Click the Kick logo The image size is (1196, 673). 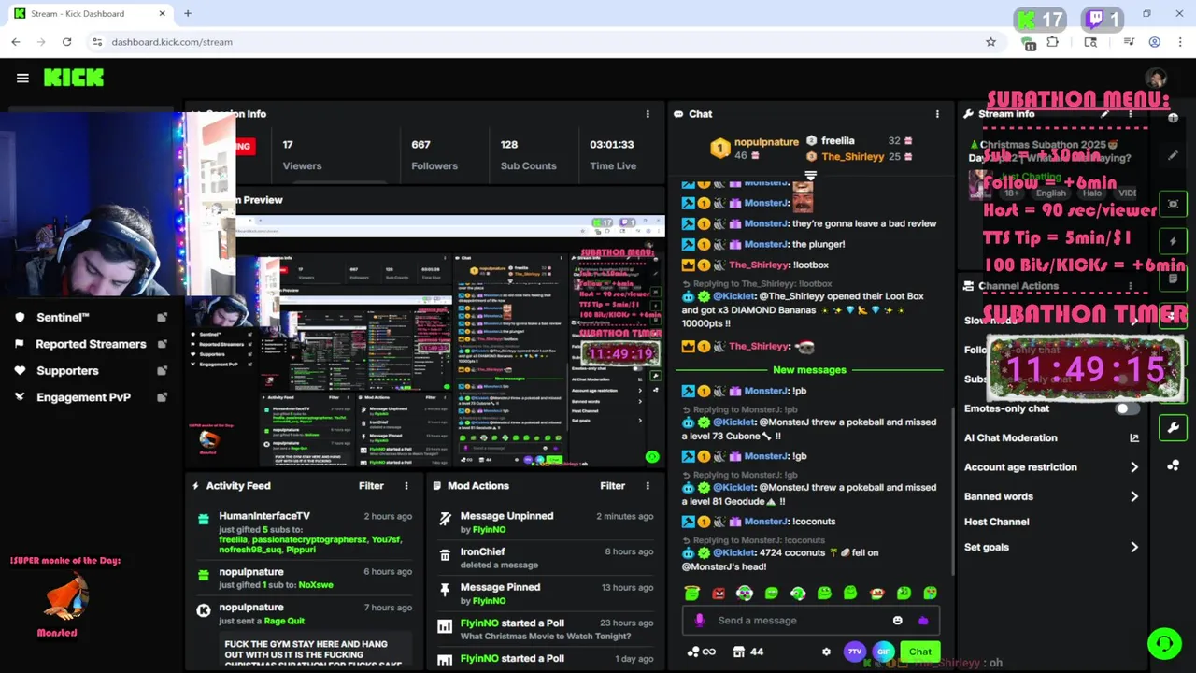tap(74, 78)
